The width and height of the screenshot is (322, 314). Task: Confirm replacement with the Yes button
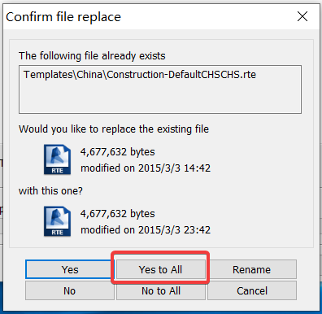coord(70,269)
